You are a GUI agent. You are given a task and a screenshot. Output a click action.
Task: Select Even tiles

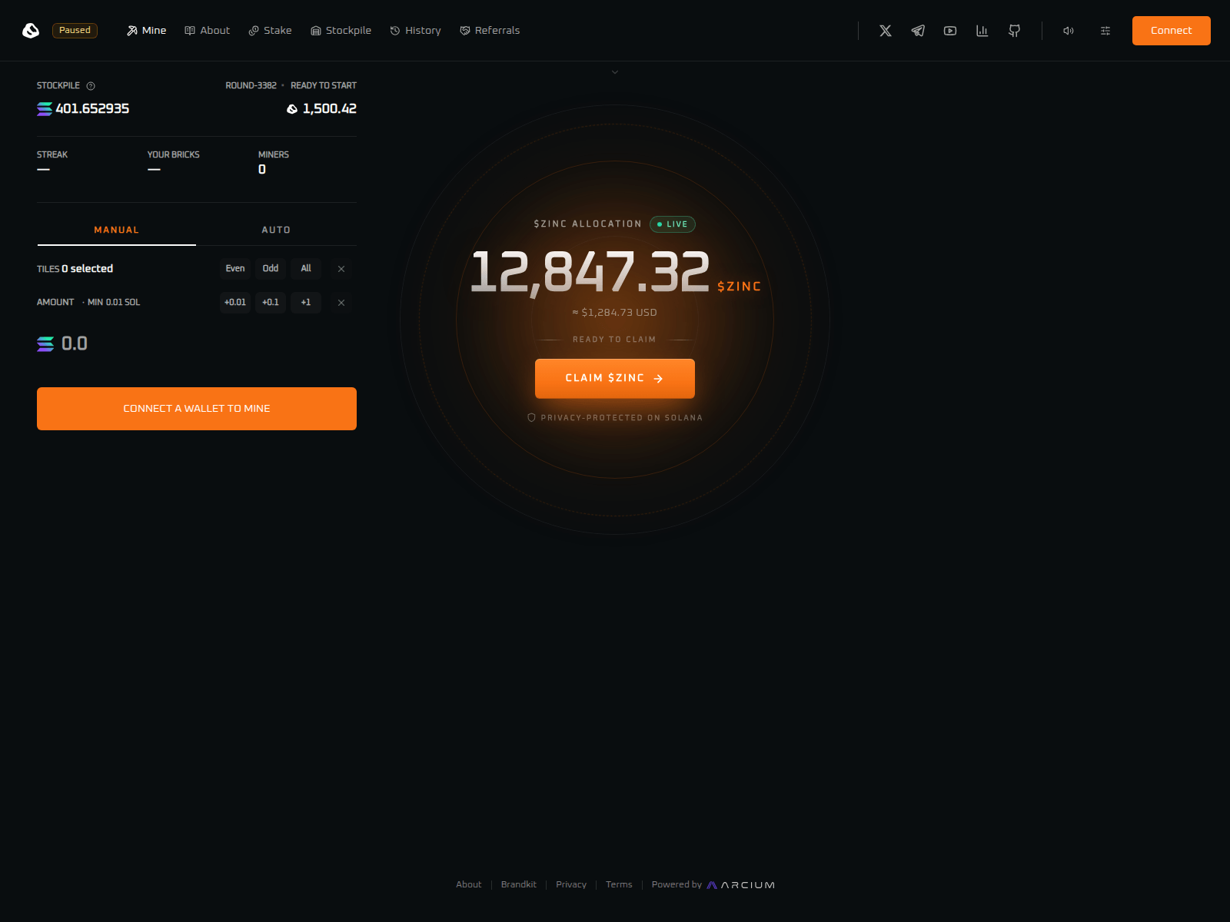pyautogui.click(x=235, y=269)
